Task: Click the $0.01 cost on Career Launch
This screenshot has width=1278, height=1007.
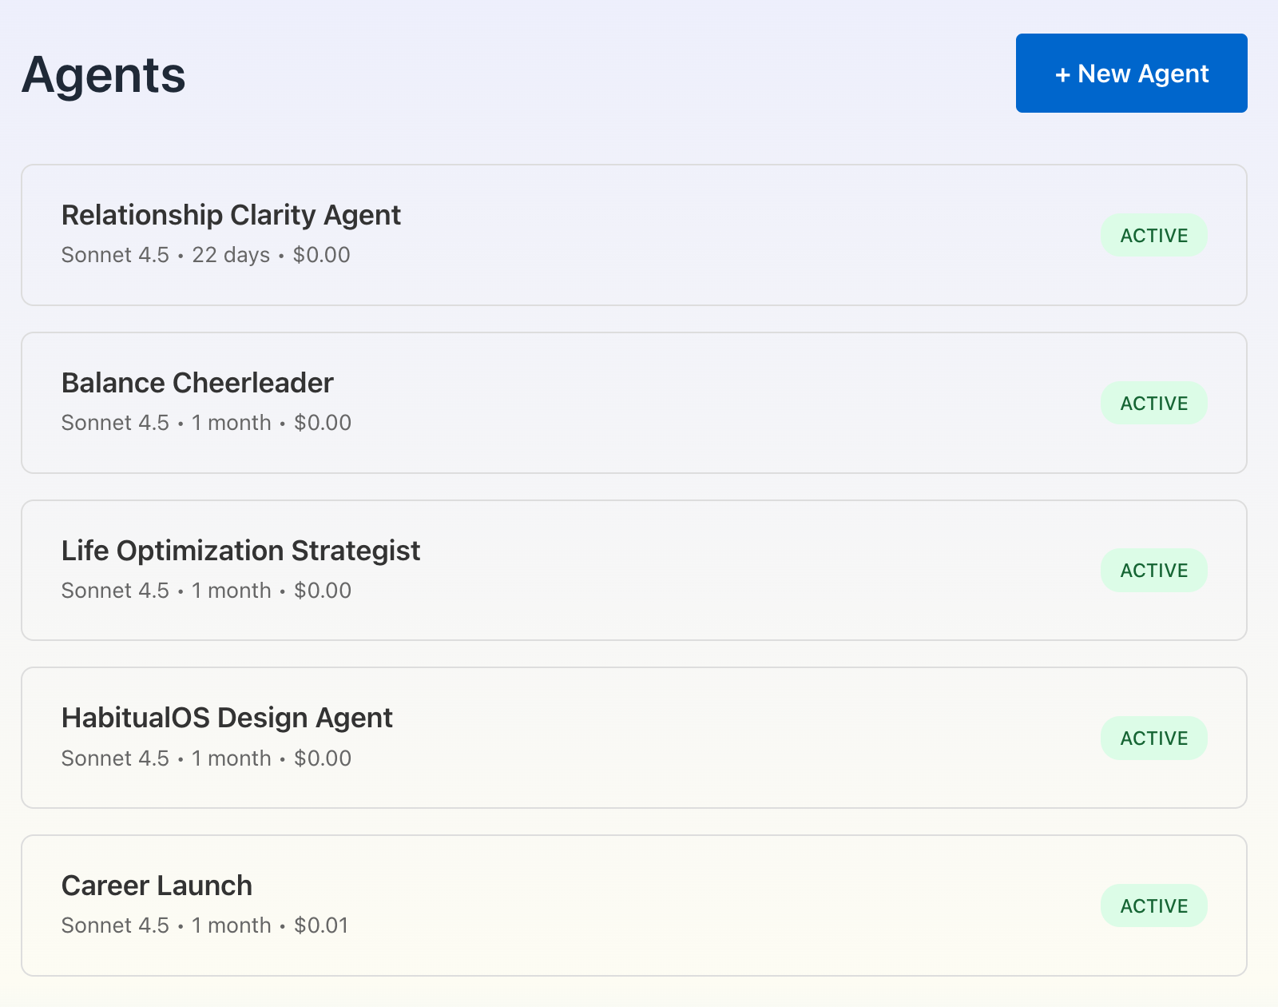Action: (x=321, y=925)
